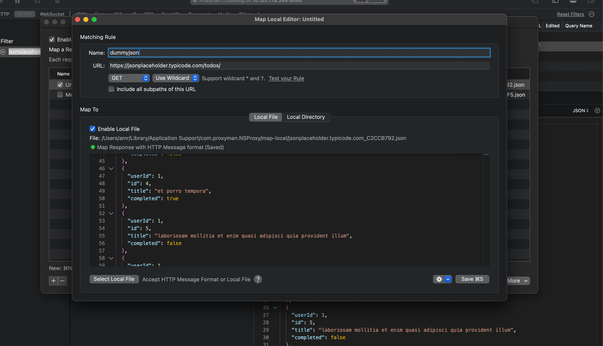Open the Use Wildcard dropdown
This screenshot has width=603, height=346.
click(x=175, y=78)
